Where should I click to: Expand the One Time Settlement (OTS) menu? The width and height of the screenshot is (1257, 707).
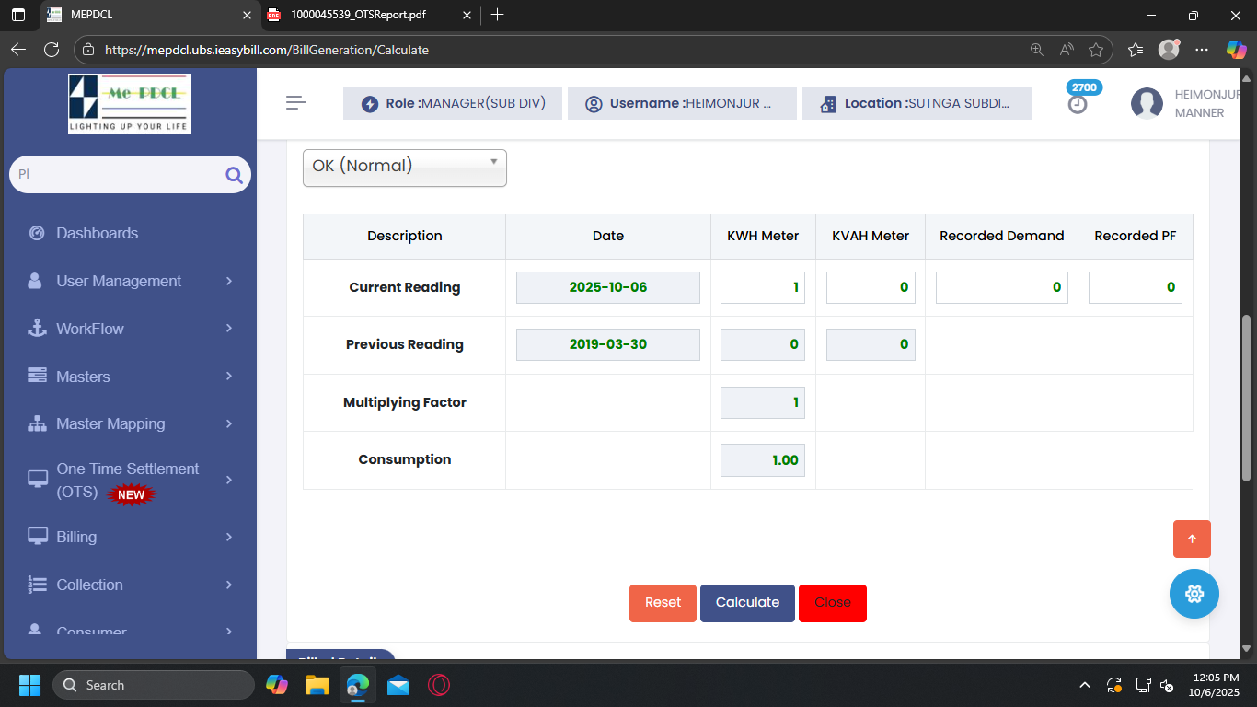click(x=129, y=480)
